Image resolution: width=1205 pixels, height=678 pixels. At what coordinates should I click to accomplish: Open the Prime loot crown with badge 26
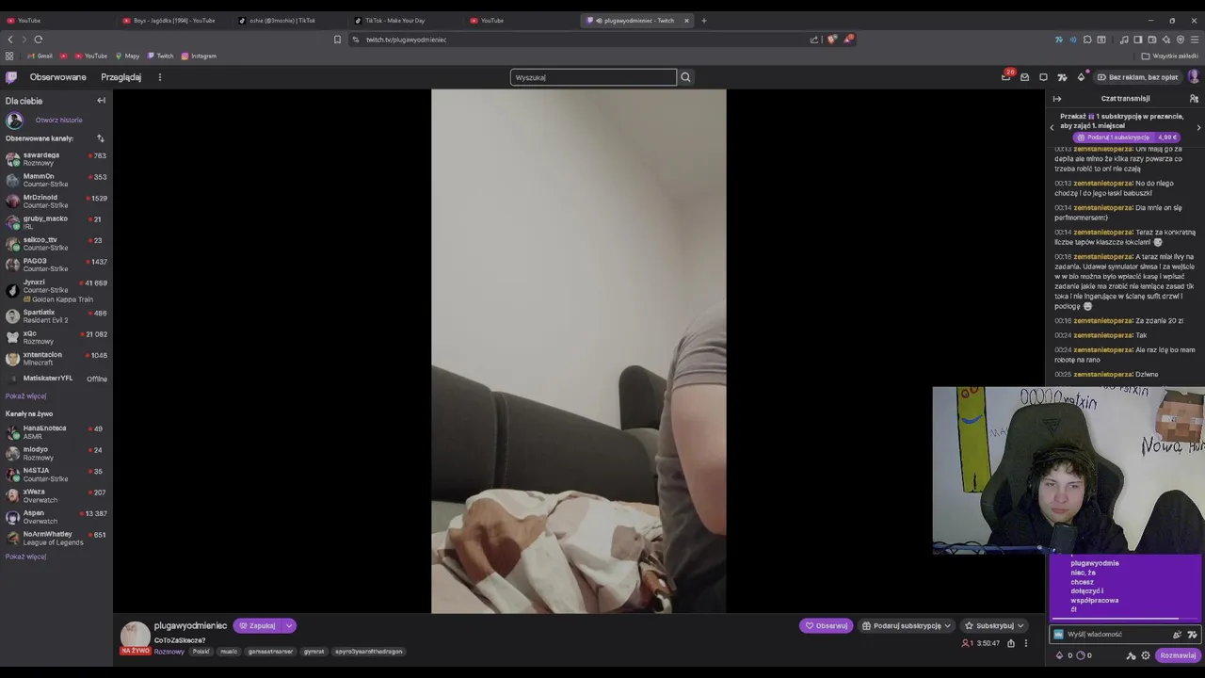pyautogui.click(x=1005, y=77)
